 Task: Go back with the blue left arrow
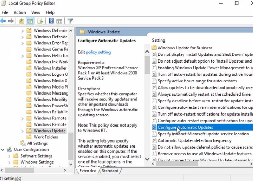tap(3, 21)
